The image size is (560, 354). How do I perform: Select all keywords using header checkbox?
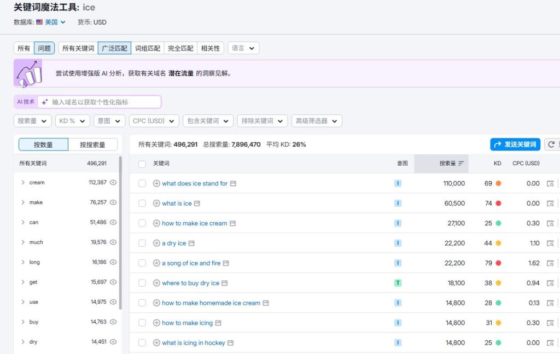142,164
